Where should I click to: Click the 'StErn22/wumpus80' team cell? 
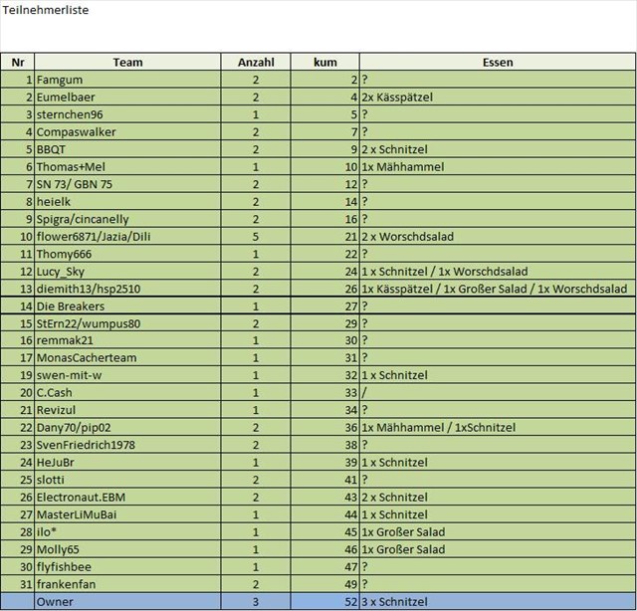pos(127,323)
